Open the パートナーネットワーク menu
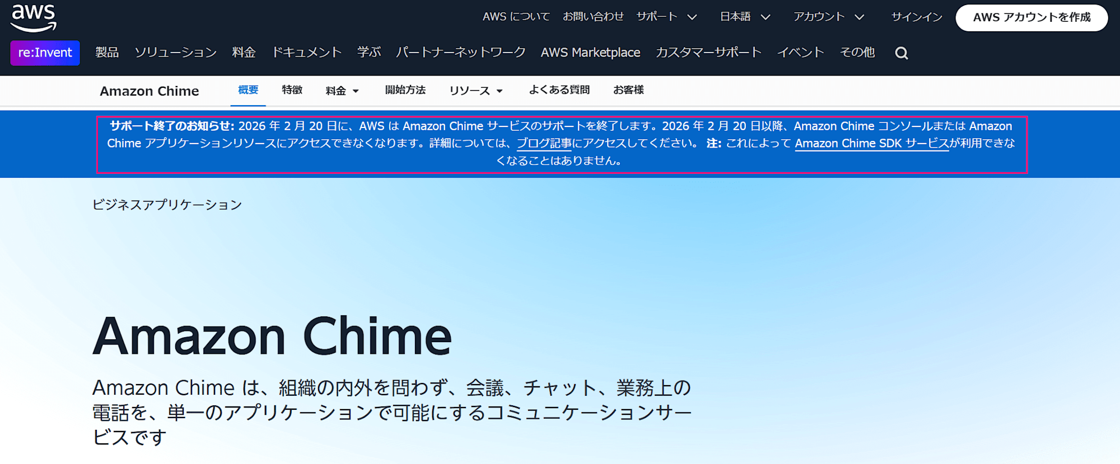The image size is (1120, 464). click(460, 53)
